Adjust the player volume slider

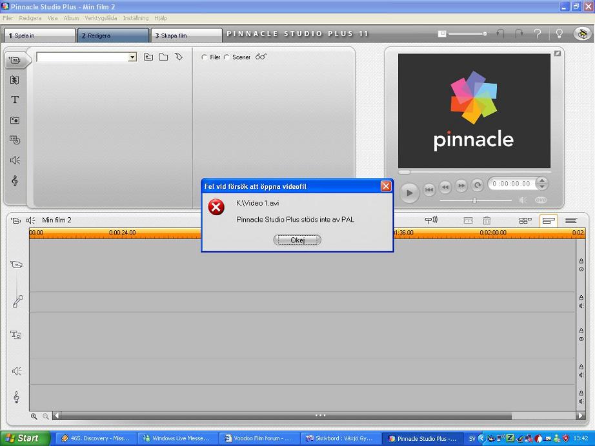tap(475, 200)
